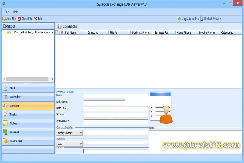Click the Name input field

pos(116,96)
